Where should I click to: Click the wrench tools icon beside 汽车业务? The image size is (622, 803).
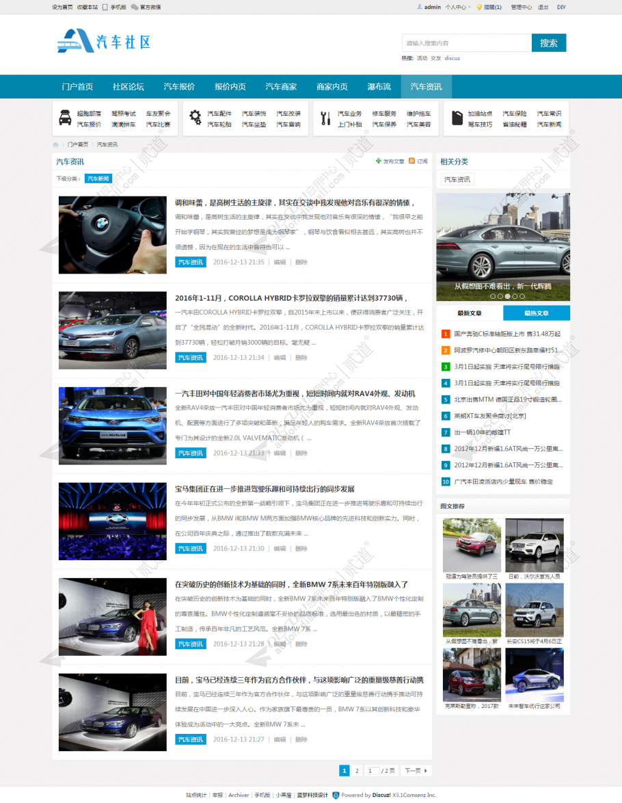coord(325,118)
